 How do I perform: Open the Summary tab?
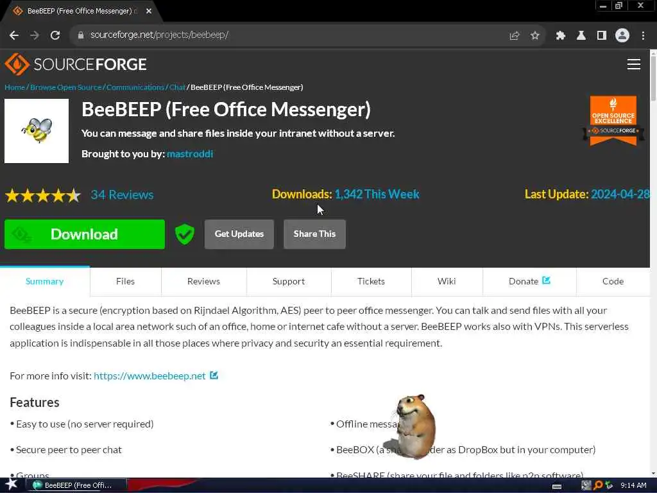click(x=45, y=281)
